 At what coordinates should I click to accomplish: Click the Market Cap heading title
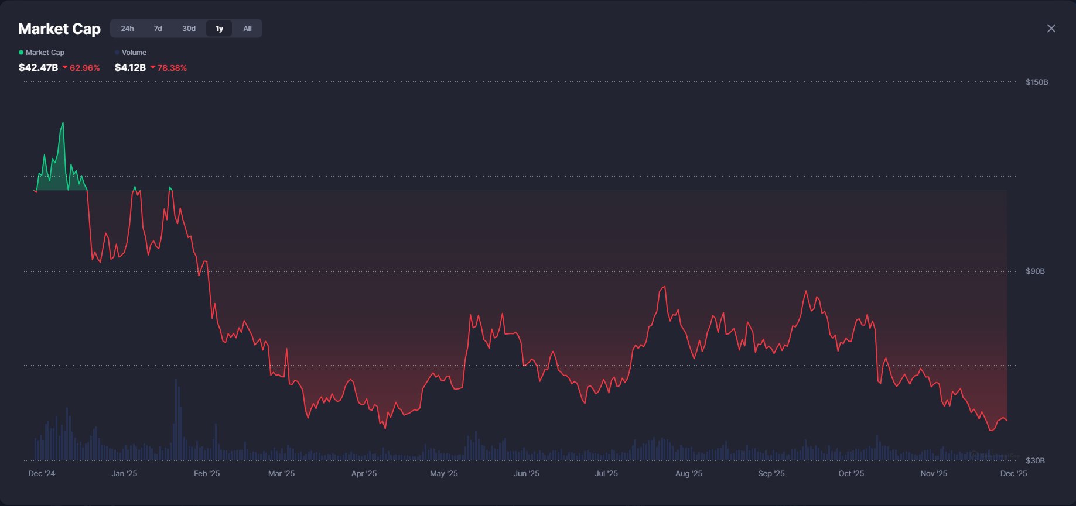click(59, 29)
